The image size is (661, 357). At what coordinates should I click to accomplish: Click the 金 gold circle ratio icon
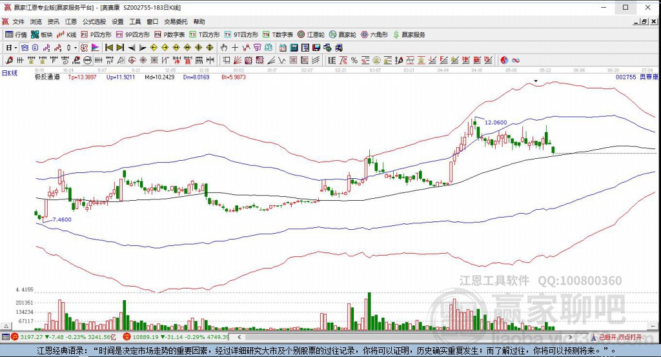tap(376, 60)
